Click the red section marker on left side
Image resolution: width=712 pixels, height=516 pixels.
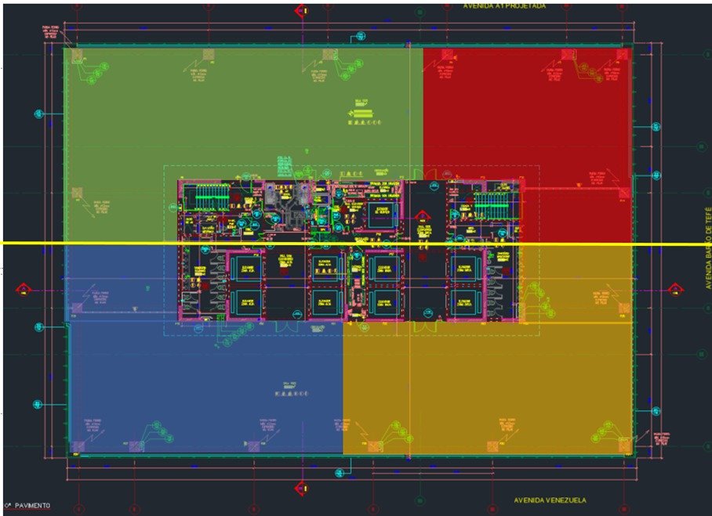tap(22, 290)
